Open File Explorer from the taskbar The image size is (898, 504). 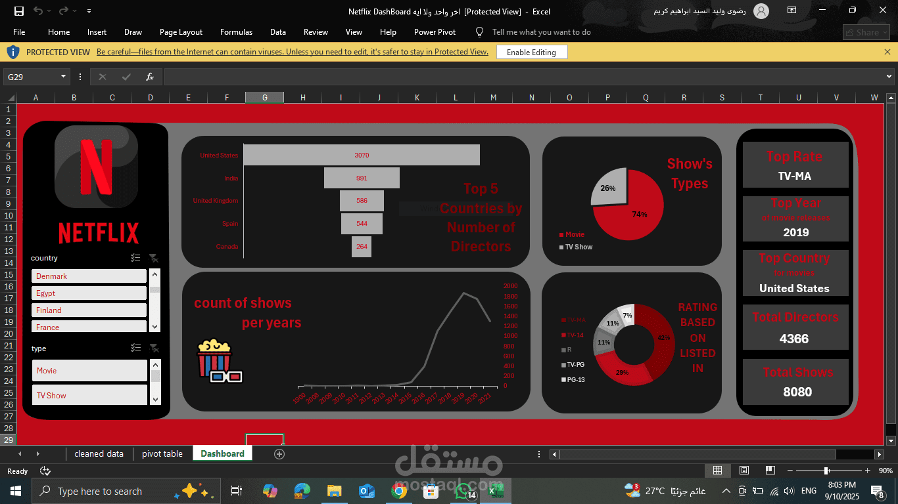pos(335,491)
